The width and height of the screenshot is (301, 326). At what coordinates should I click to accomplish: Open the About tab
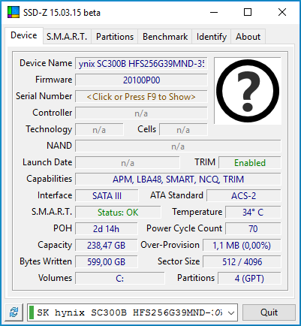[x=248, y=37]
